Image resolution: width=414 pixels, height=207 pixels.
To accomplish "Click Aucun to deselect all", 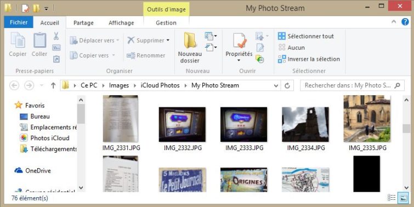I will pos(292,48).
